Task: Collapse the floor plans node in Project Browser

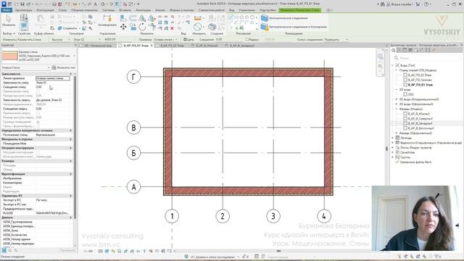Action: tap(397, 70)
